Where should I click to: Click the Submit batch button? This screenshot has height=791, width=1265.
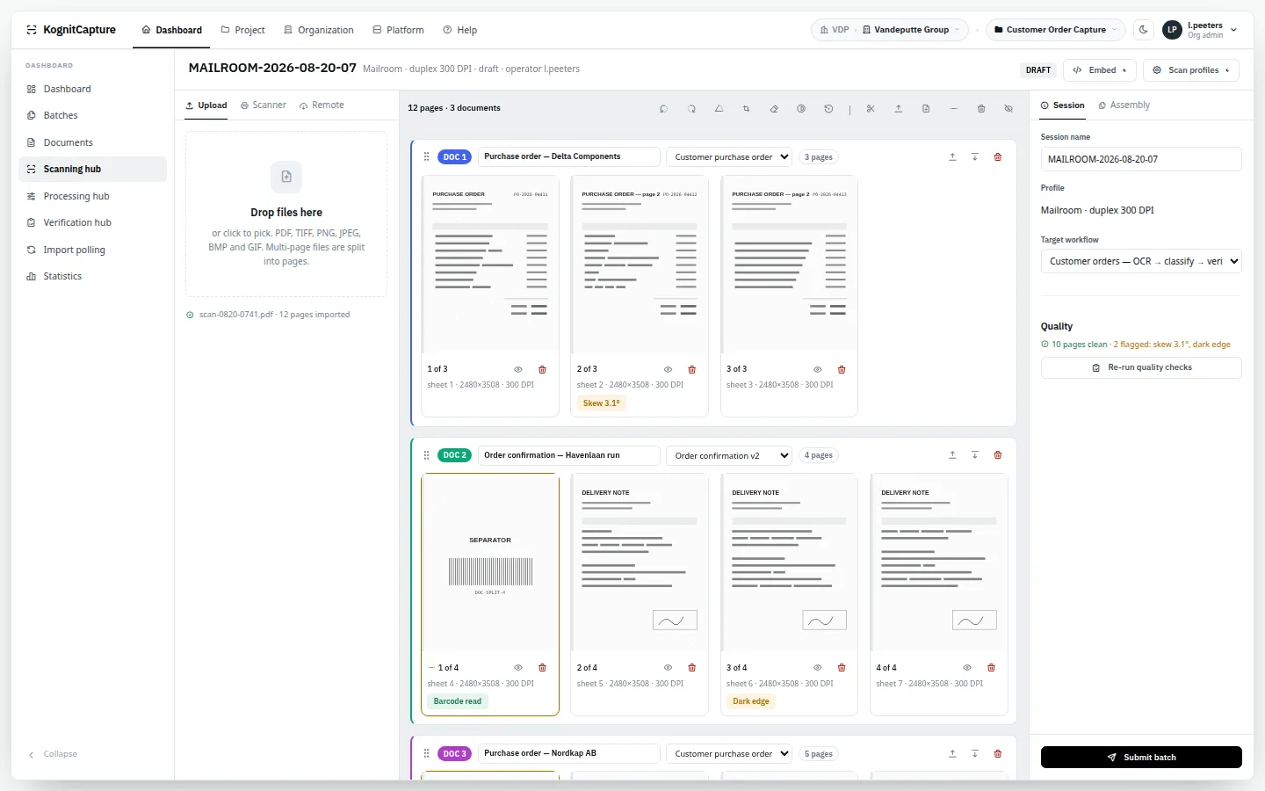click(x=1141, y=758)
